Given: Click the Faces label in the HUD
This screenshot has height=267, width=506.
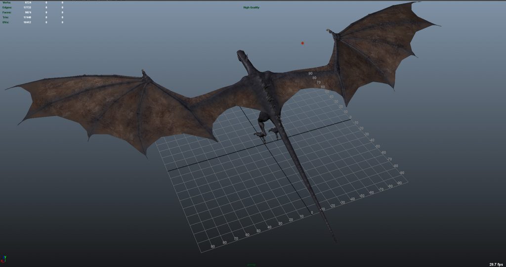Looking at the screenshot, I should [7, 12].
